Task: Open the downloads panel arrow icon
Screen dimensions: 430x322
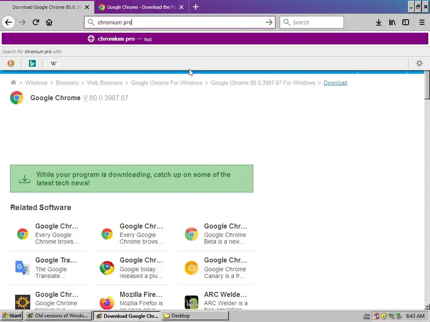Action: point(379,22)
